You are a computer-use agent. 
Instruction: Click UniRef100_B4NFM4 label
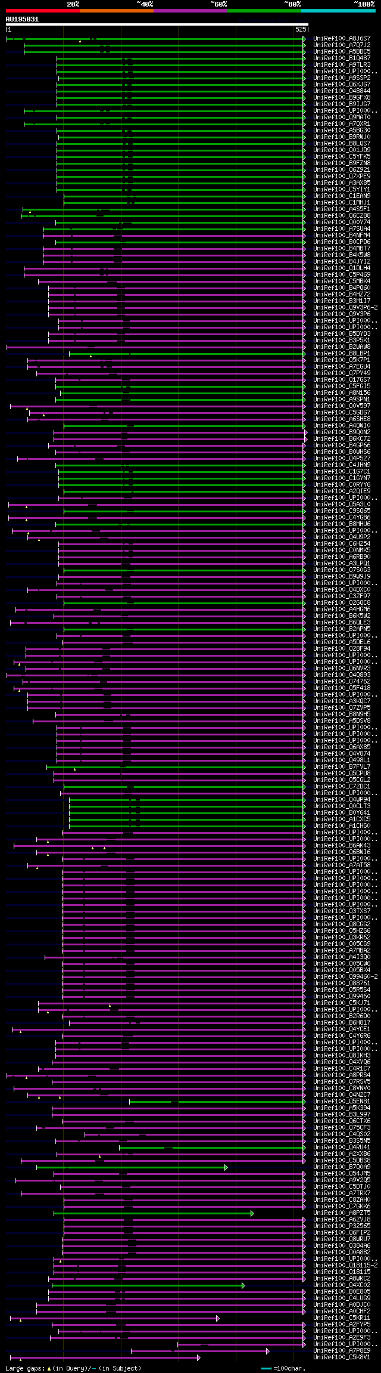click(x=342, y=236)
